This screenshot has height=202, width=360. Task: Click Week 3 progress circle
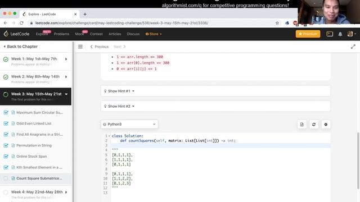pos(6,94)
